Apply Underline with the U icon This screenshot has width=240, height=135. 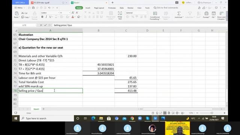50,17
